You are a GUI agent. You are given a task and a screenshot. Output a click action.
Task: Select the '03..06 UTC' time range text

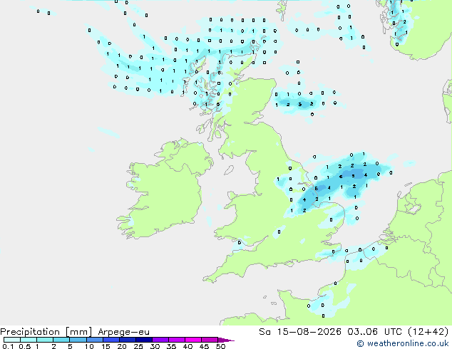[x=374, y=332]
